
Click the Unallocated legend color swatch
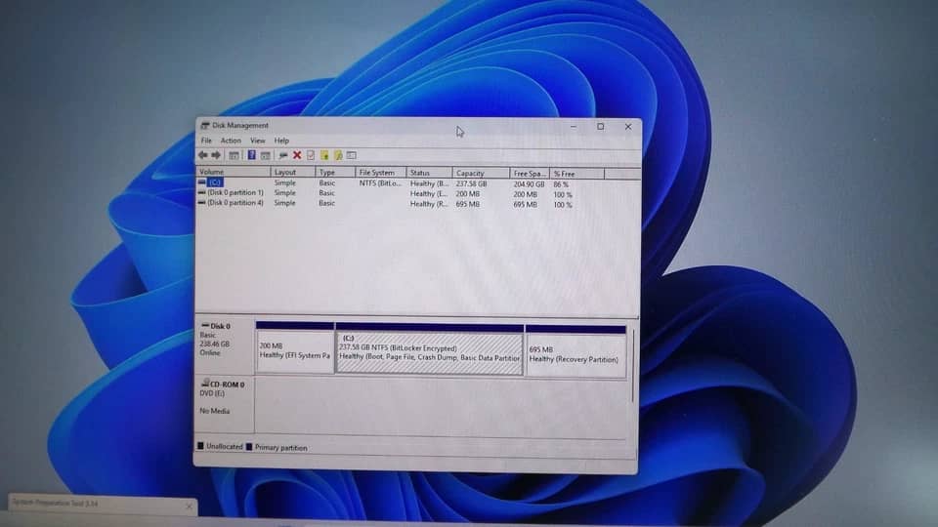pyautogui.click(x=201, y=446)
